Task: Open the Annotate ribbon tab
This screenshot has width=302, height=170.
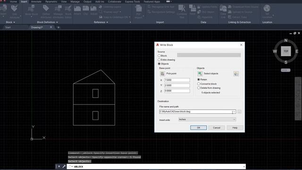Action: [36, 1]
